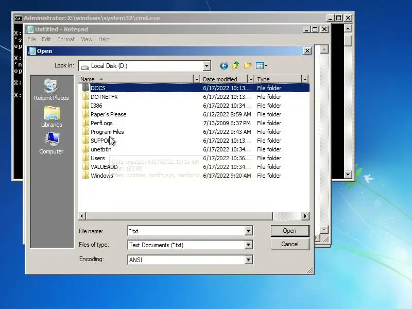Open the Name column filter dropdown
This screenshot has height=309, width=412.
(x=197, y=79)
